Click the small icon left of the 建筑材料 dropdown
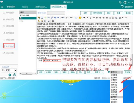This screenshot has height=103, width=134. pyautogui.click(x=109, y=72)
